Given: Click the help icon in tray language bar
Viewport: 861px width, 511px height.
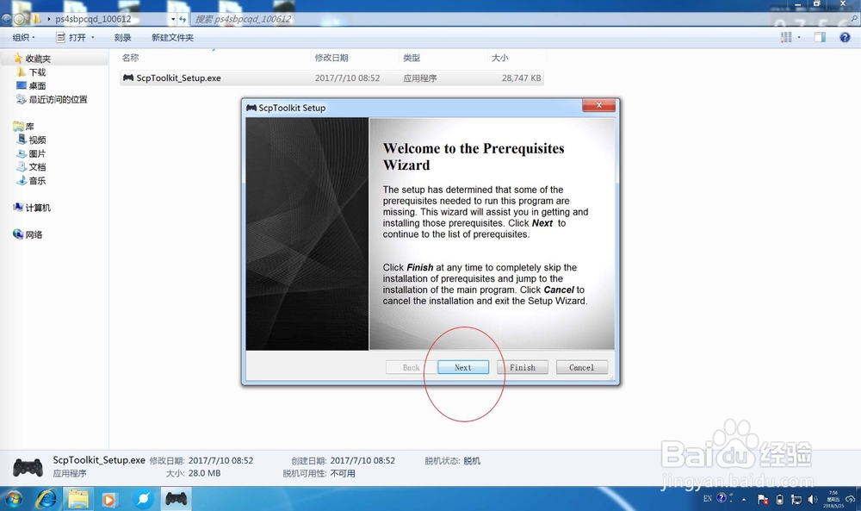Looking at the screenshot, I should pos(721,498).
